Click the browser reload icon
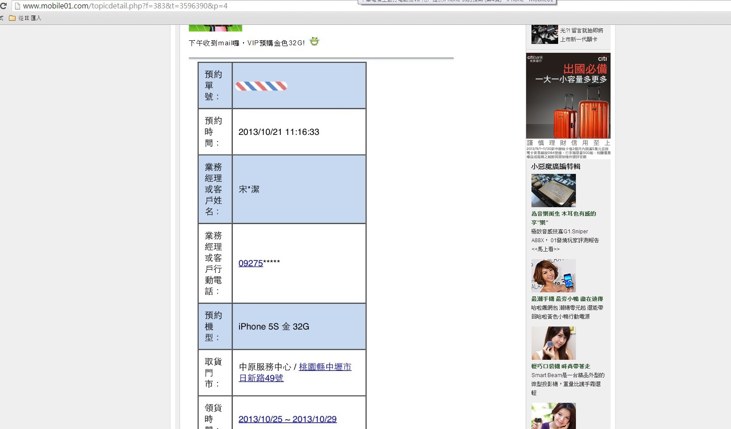The width and height of the screenshot is (731, 429). [x=3, y=6]
